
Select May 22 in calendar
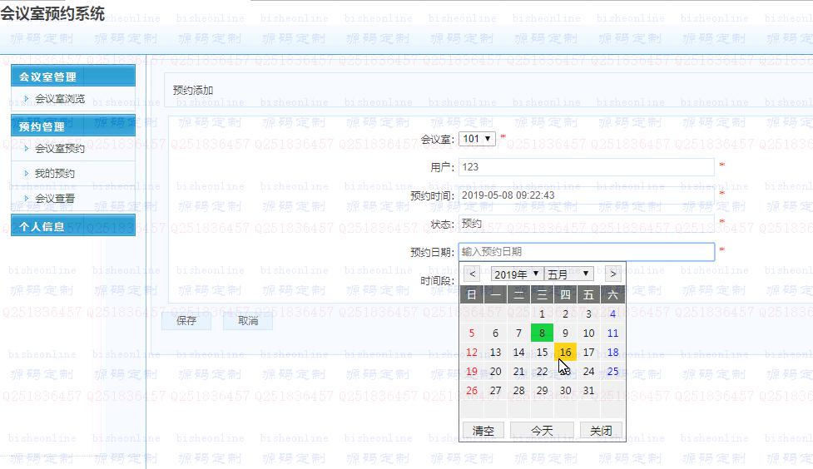(x=542, y=372)
